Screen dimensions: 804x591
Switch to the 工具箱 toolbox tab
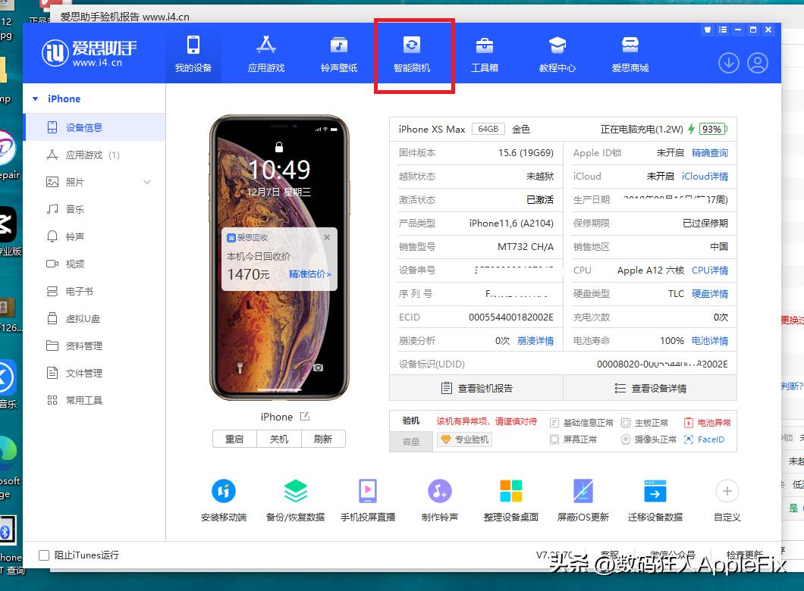tap(484, 55)
